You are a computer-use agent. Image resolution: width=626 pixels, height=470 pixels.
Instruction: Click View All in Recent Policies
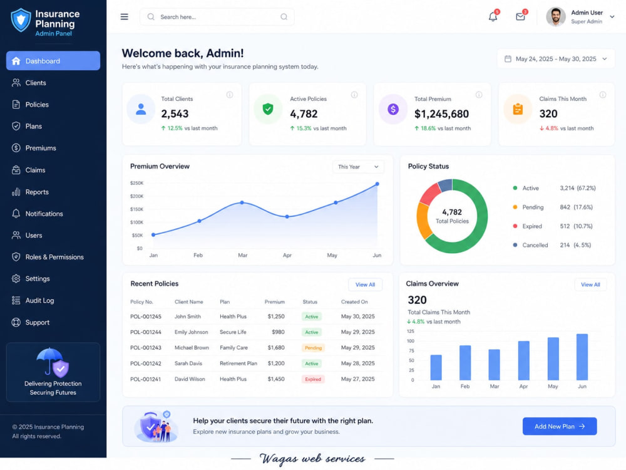tap(365, 285)
